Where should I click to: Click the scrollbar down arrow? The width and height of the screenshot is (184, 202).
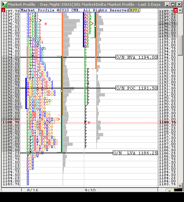[x=180, y=186]
